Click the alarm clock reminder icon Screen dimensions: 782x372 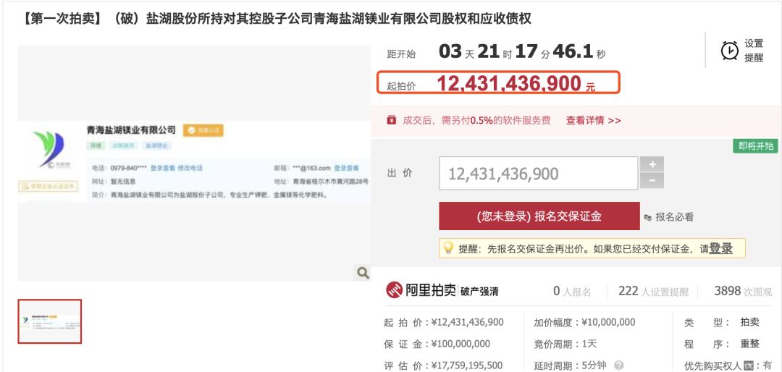(730, 51)
